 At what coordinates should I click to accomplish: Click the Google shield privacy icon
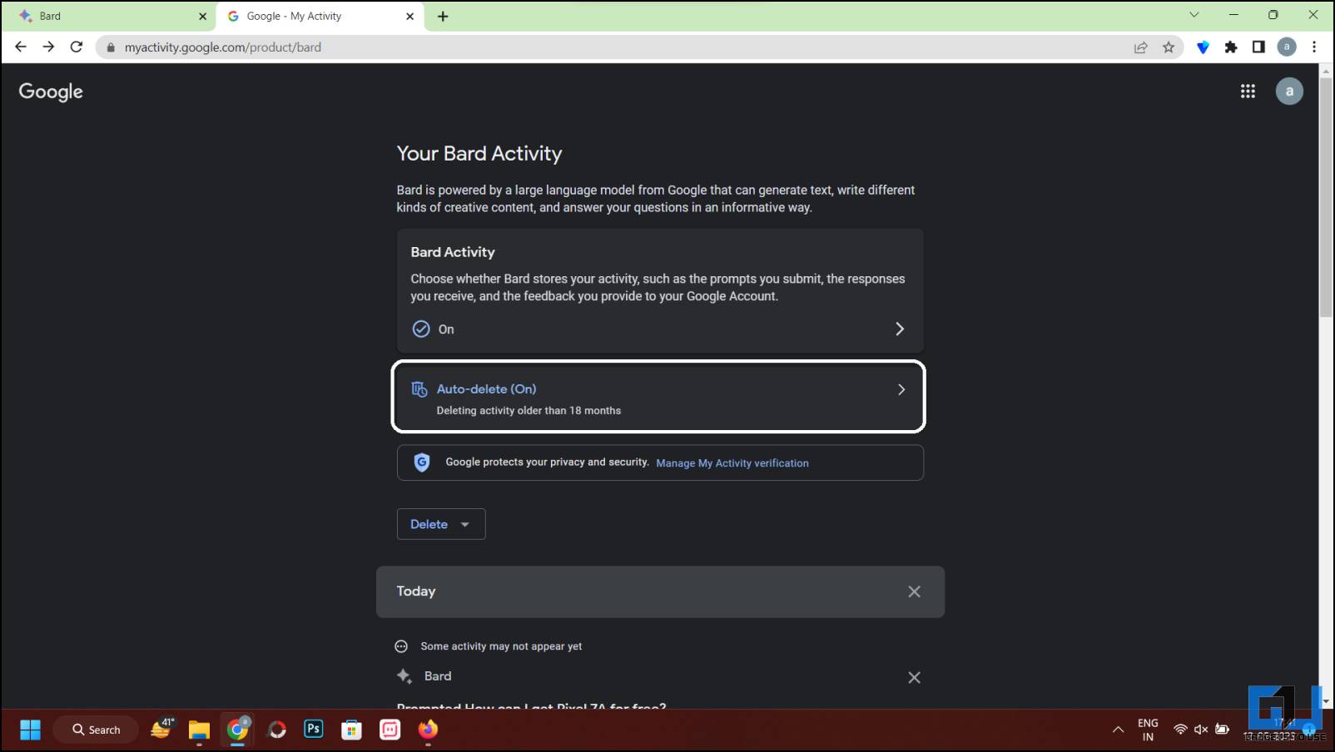(422, 463)
